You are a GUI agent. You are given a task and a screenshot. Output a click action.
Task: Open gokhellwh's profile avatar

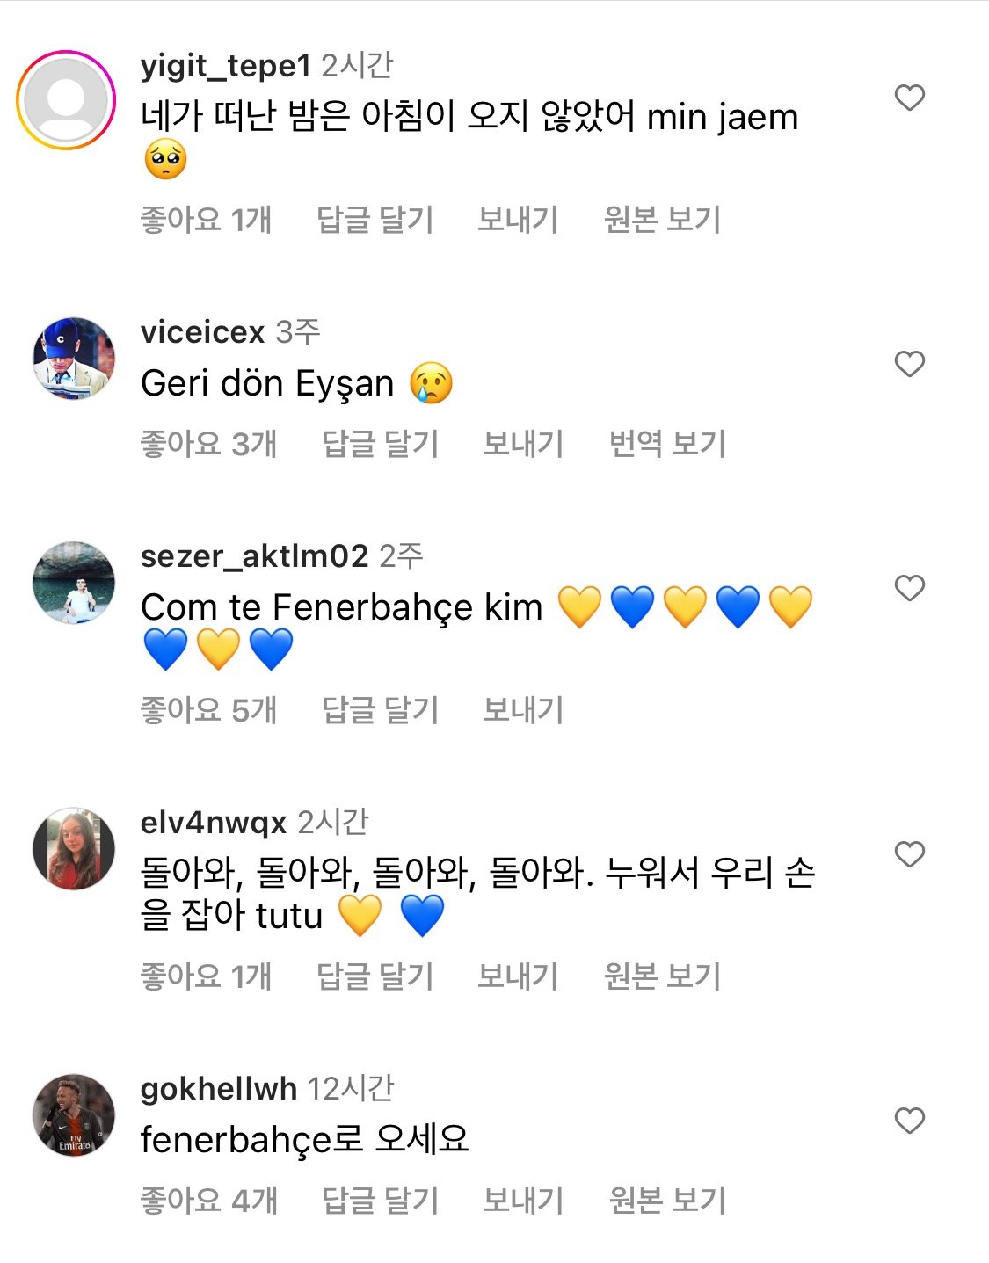(x=74, y=1115)
